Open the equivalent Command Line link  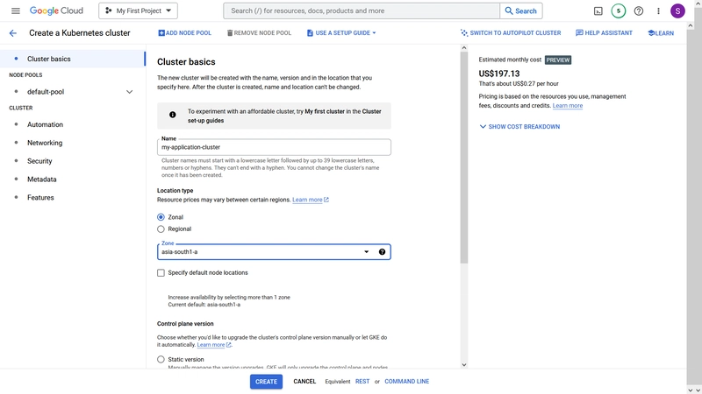click(406, 382)
